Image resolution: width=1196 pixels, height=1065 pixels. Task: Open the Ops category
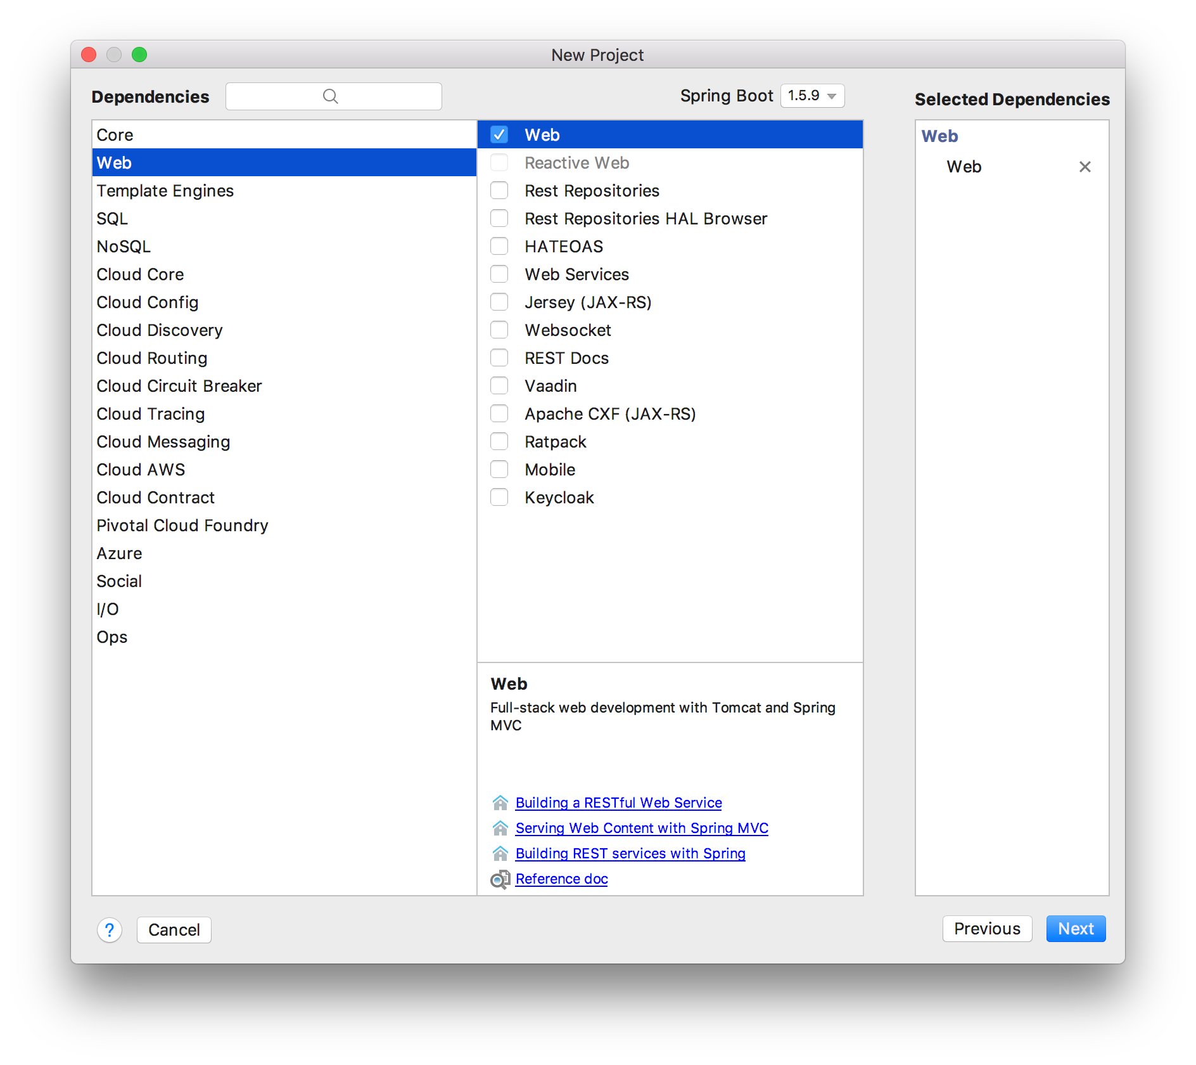(x=284, y=636)
